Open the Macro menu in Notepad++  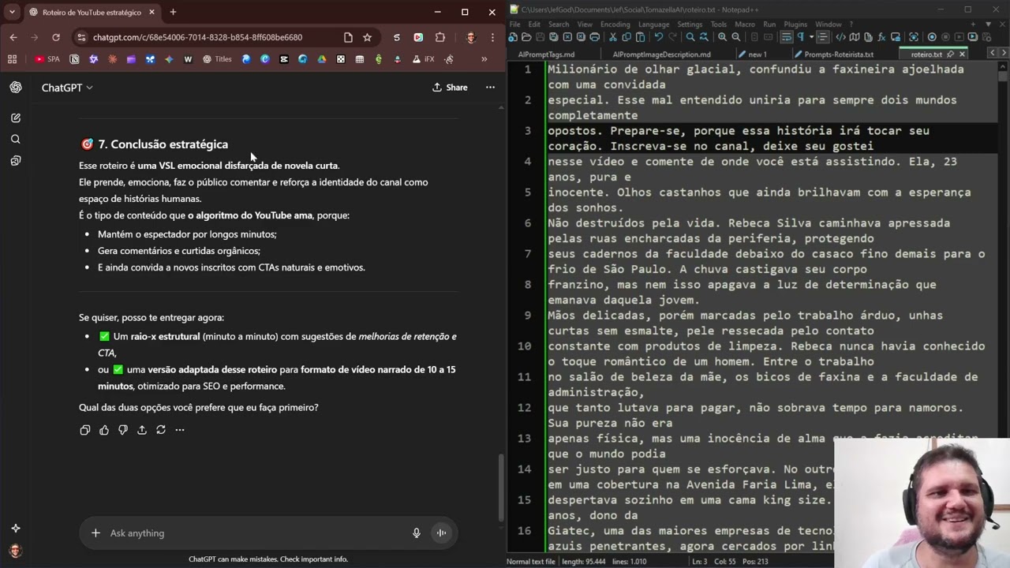point(744,24)
